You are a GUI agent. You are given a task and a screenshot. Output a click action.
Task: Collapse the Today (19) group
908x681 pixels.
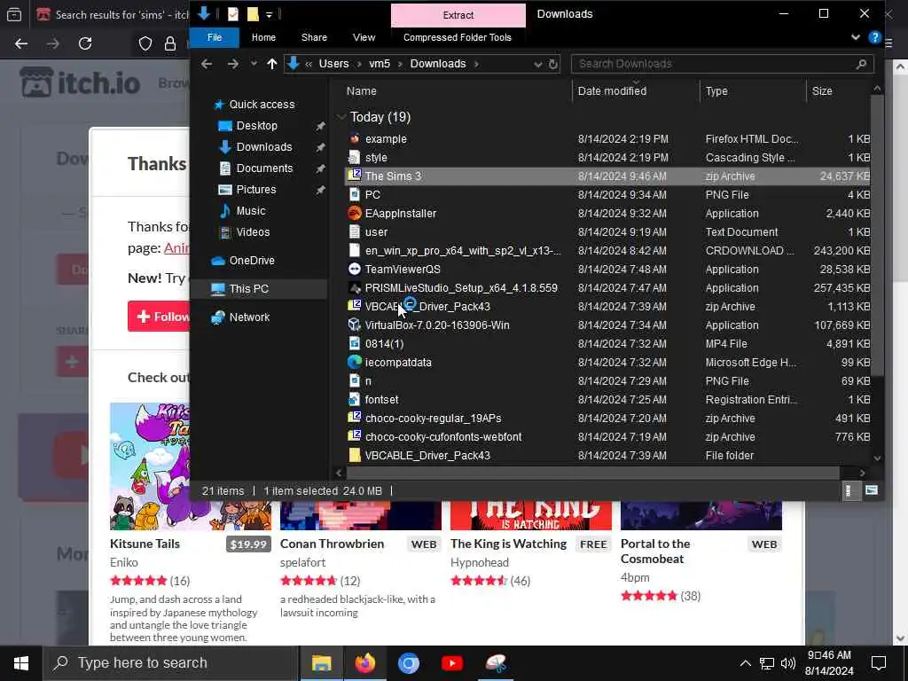(341, 117)
